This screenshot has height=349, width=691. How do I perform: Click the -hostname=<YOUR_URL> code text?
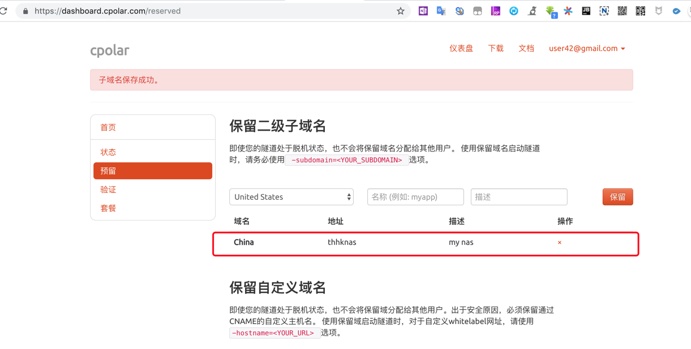click(274, 333)
